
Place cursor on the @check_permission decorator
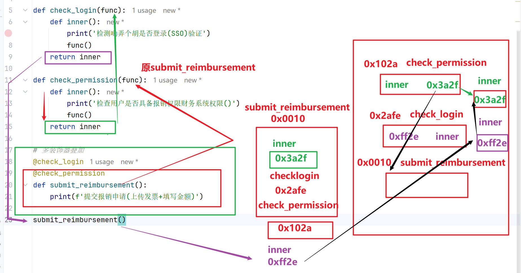69,173
